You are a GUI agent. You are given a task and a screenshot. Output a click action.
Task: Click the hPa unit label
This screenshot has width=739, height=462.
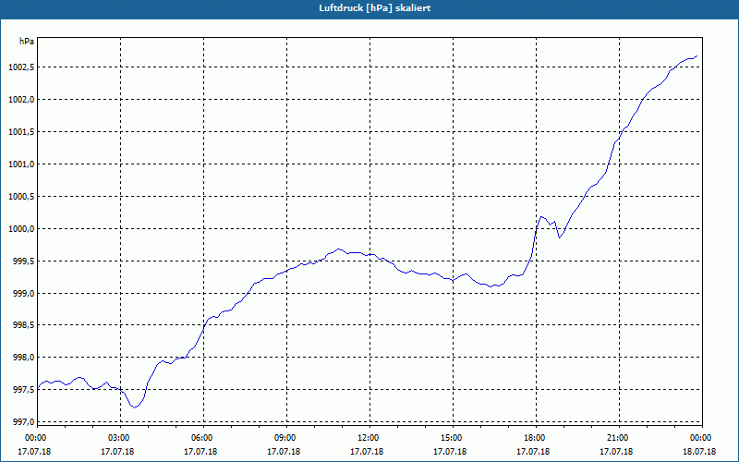pyautogui.click(x=27, y=42)
